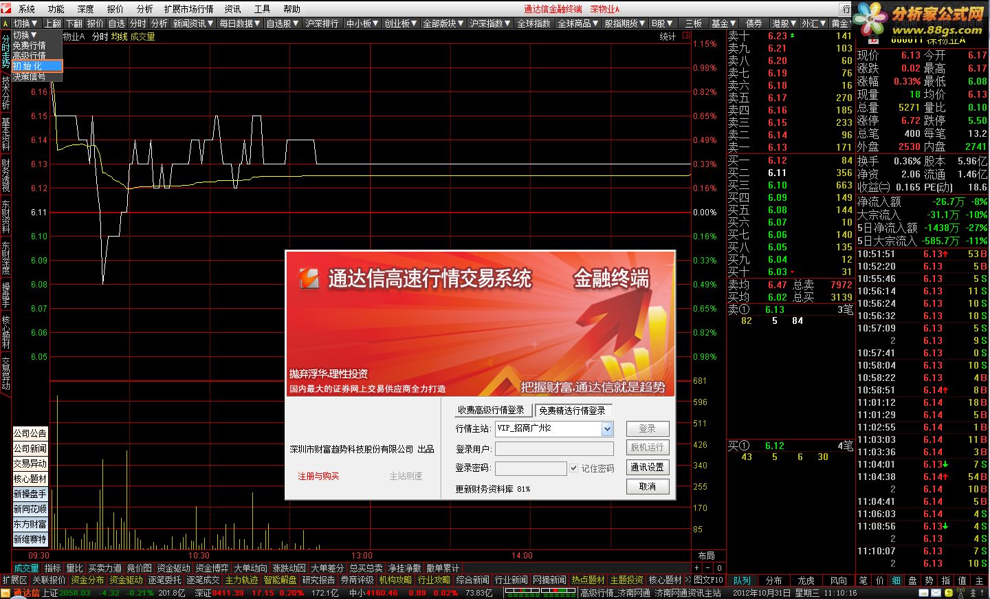
Task: Click the mail tray icon in status bar
Action: 934,593
